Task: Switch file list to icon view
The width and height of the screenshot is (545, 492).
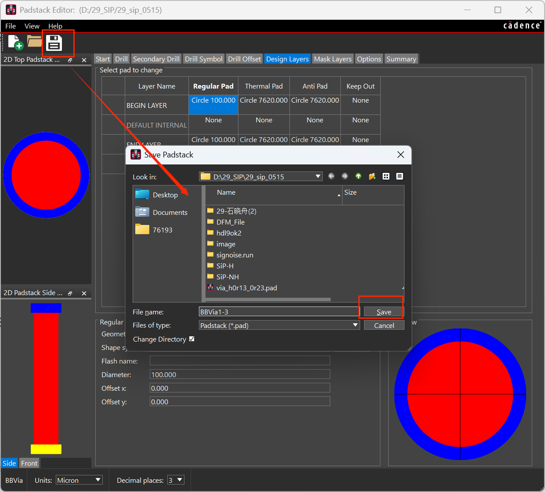Action: [x=386, y=176]
